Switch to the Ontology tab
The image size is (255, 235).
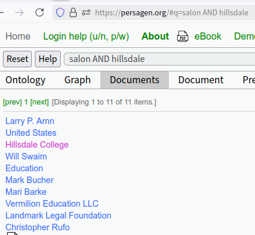click(25, 80)
